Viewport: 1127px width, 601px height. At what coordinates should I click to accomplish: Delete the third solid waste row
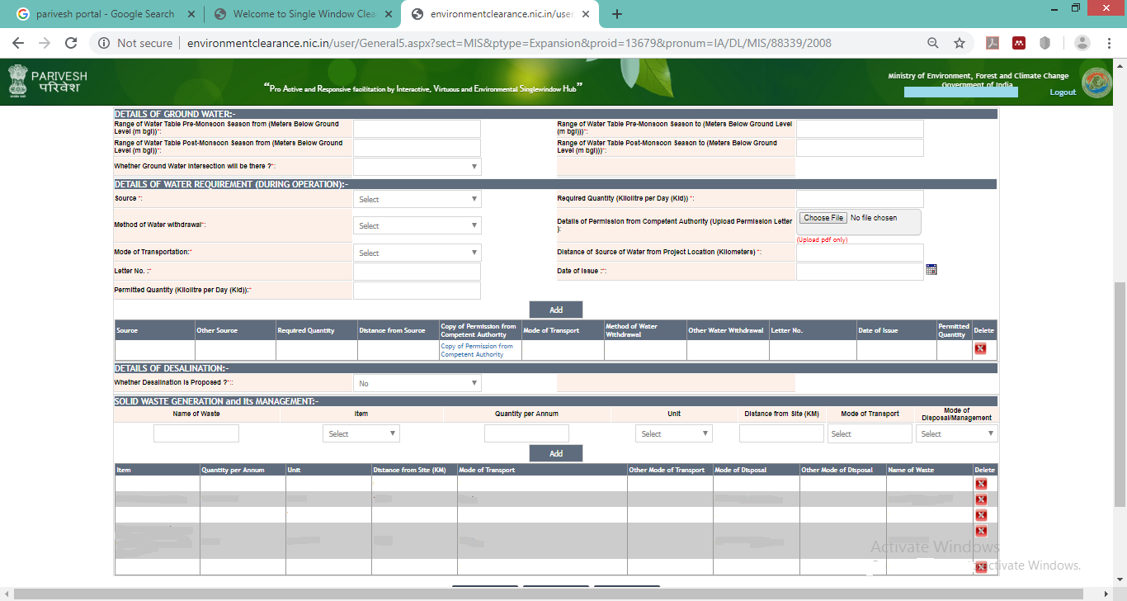pos(981,515)
